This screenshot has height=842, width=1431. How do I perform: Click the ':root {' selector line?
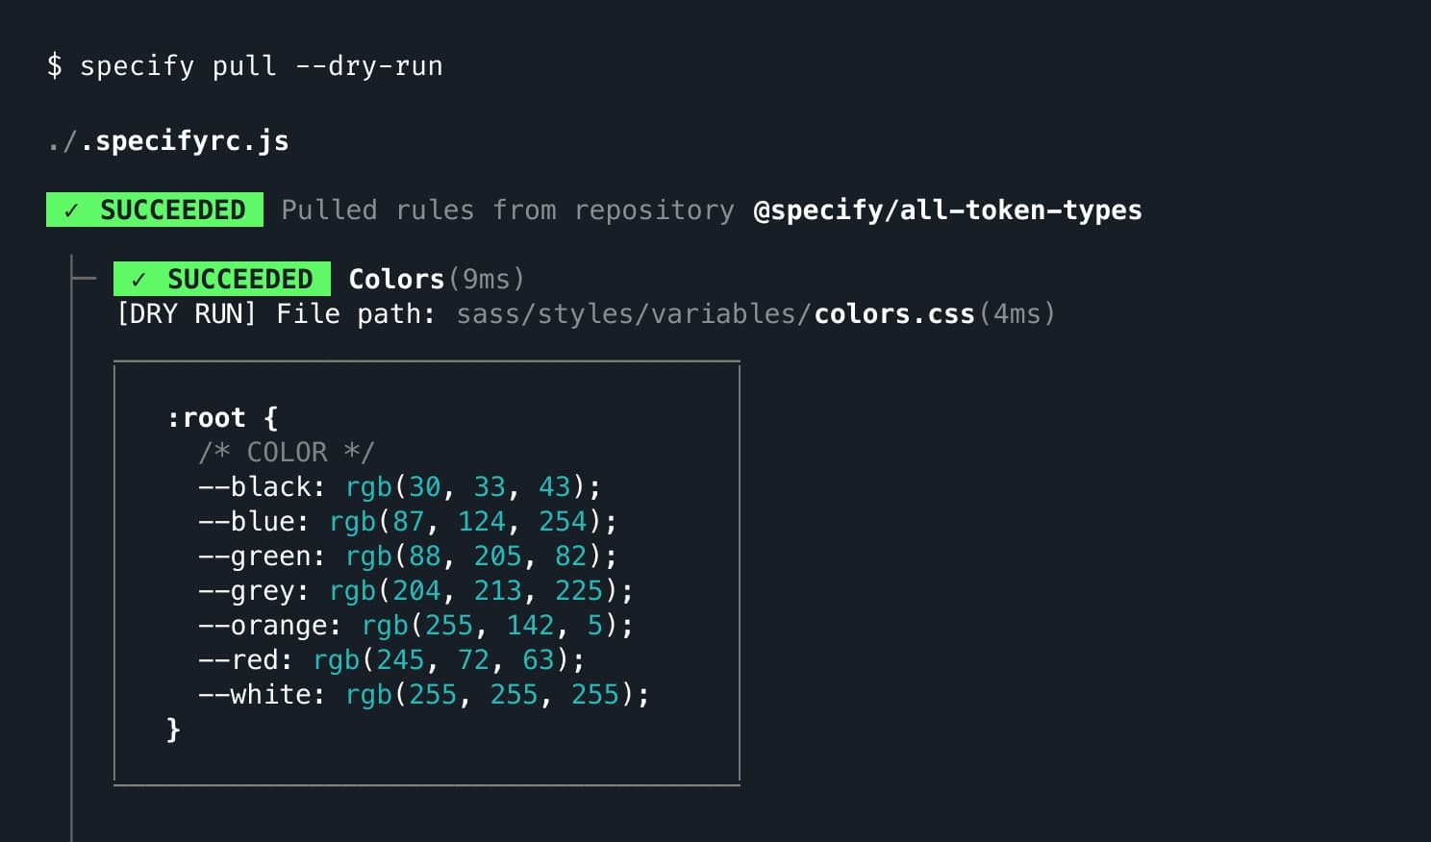tap(222, 417)
